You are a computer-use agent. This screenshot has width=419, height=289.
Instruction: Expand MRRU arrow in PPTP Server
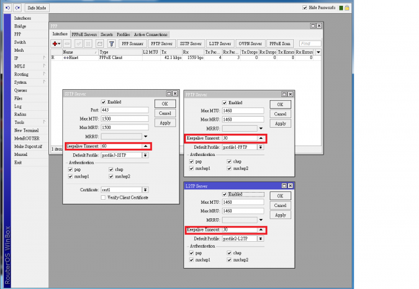(261, 128)
